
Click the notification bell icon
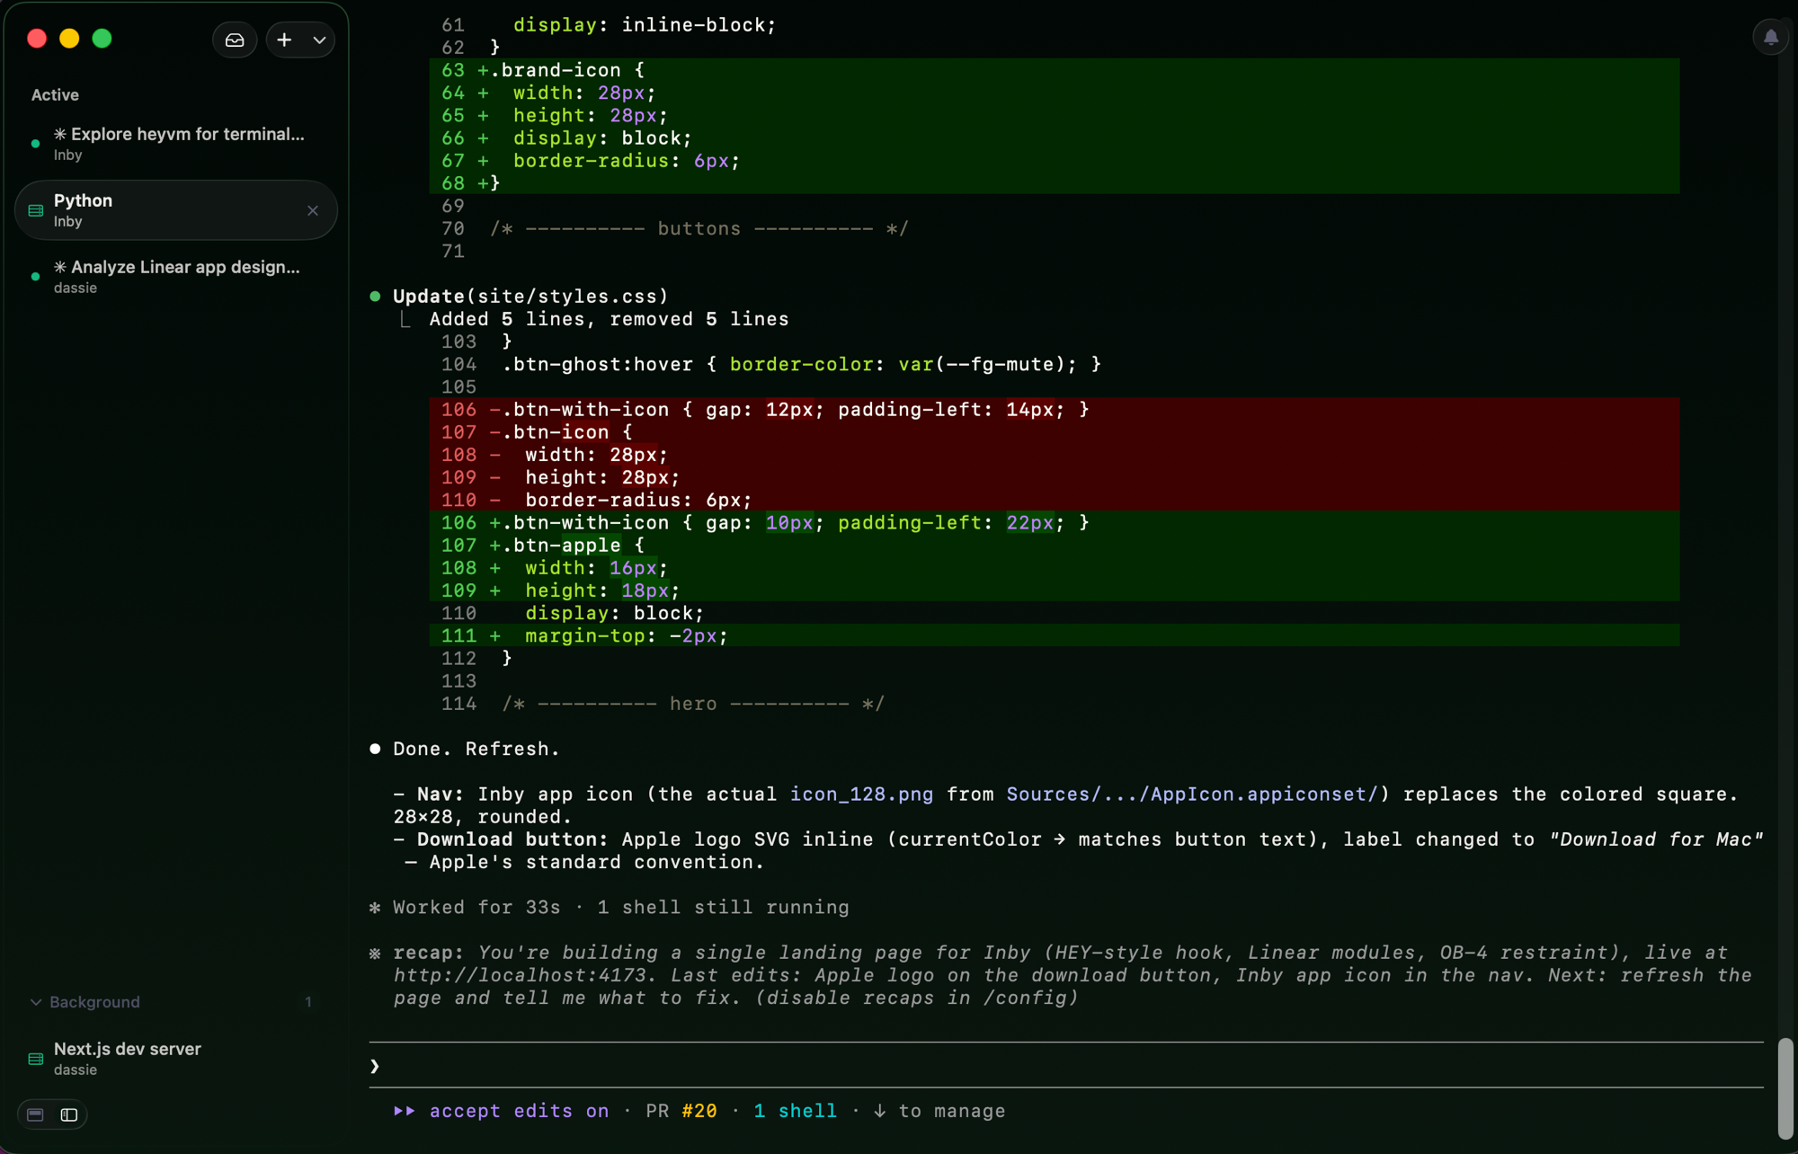(1770, 38)
